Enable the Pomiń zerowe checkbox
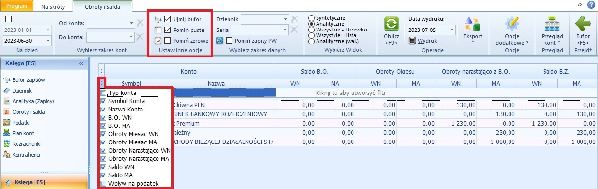 click(168, 41)
